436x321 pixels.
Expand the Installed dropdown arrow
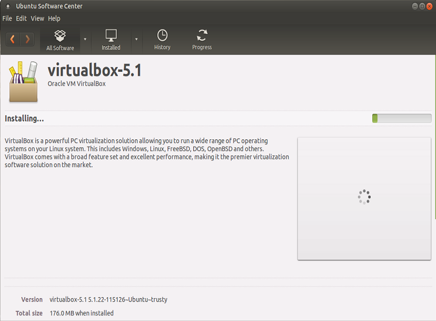point(136,39)
